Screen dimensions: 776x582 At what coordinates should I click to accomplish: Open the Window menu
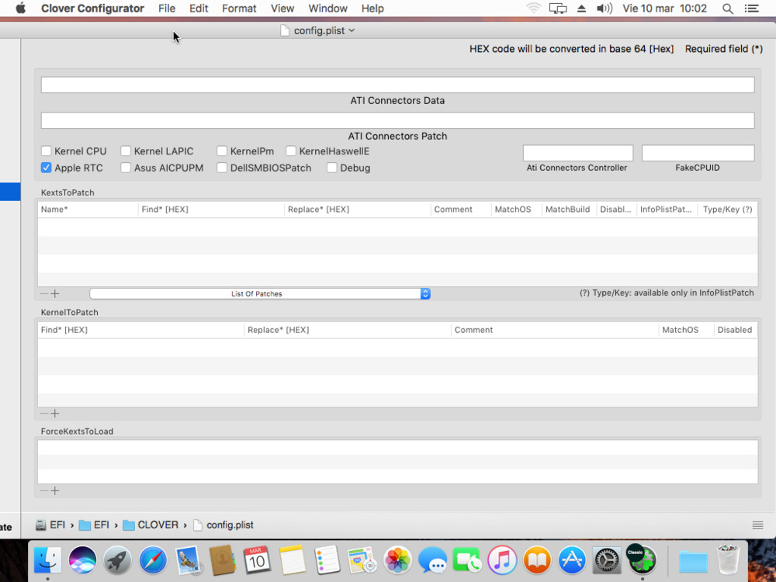click(327, 9)
